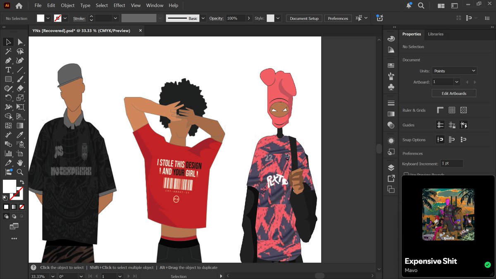
Task: Toggle Show Rulers in Ruler & Grids
Action: pyautogui.click(x=440, y=110)
